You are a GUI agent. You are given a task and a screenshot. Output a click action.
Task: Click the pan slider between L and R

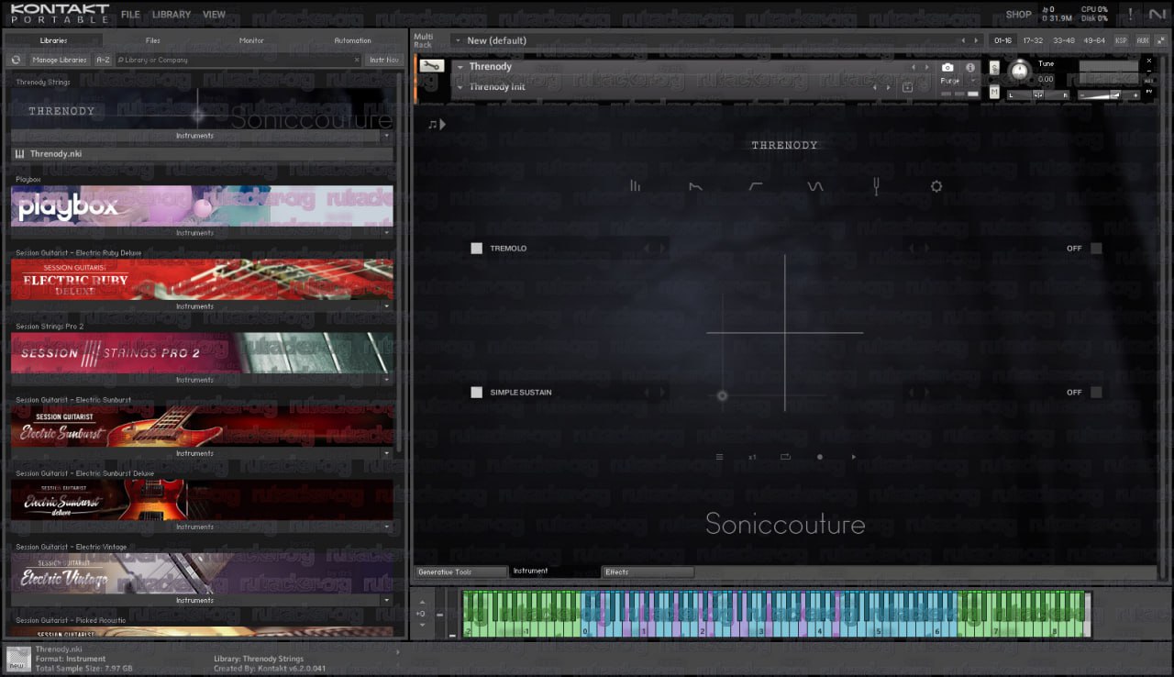[1038, 95]
